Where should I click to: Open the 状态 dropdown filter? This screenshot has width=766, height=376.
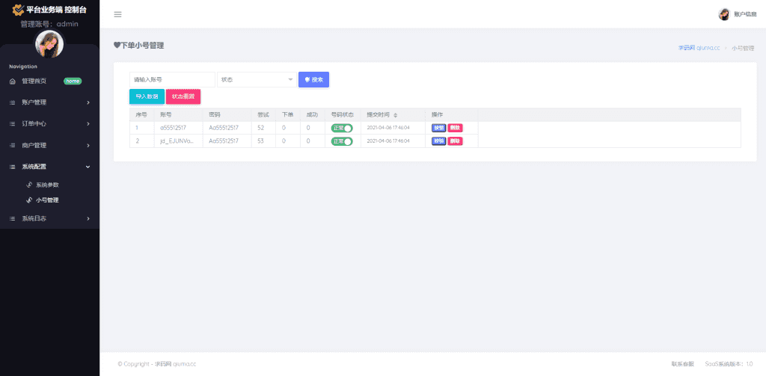[257, 79]
